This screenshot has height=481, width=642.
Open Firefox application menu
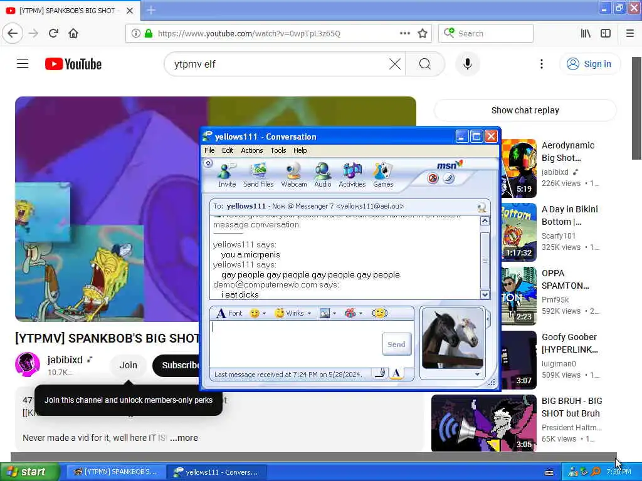click(630, 34)
